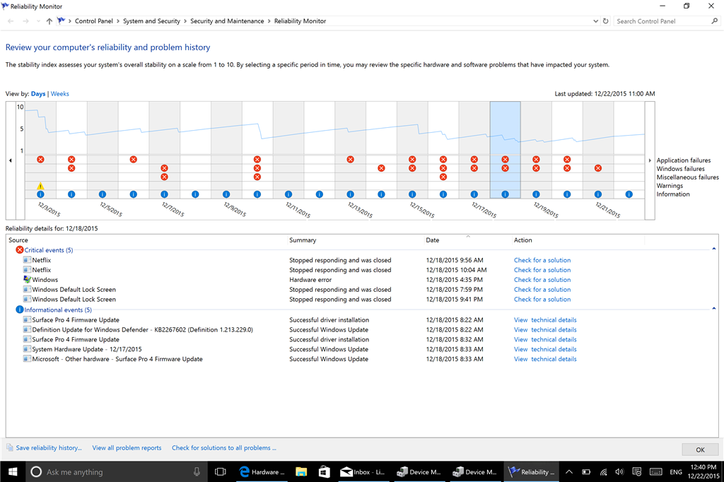Click the refresh icon in the address bar
This screenshot has width=724, height=482.
(x=605, y=20)
